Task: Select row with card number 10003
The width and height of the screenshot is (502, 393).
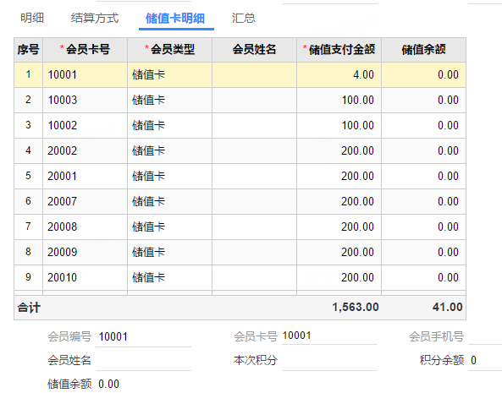Action: pyautogui.click(x=240, y=100)
